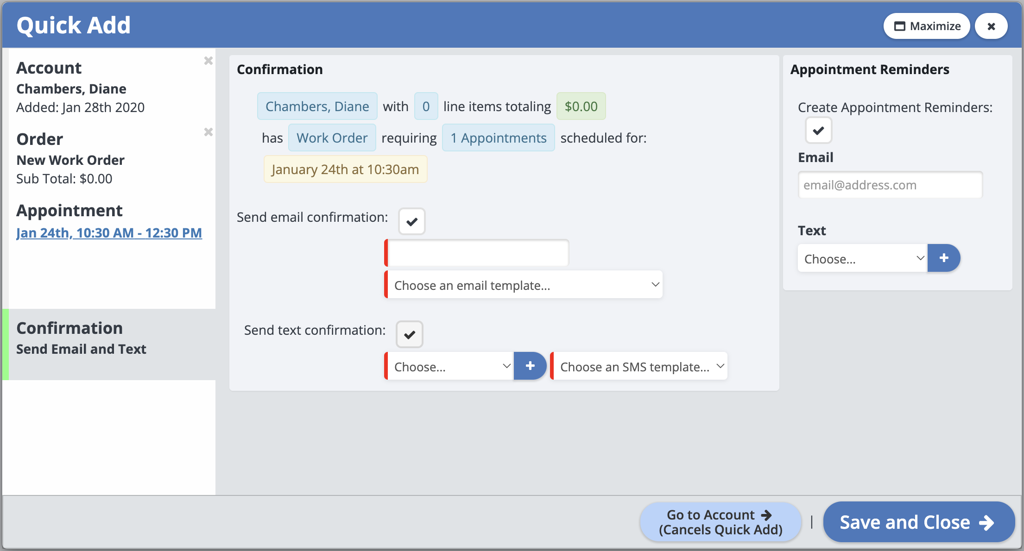
Task: Toggle Create Appointment Reminders checkbox
Action: (818, 131)
